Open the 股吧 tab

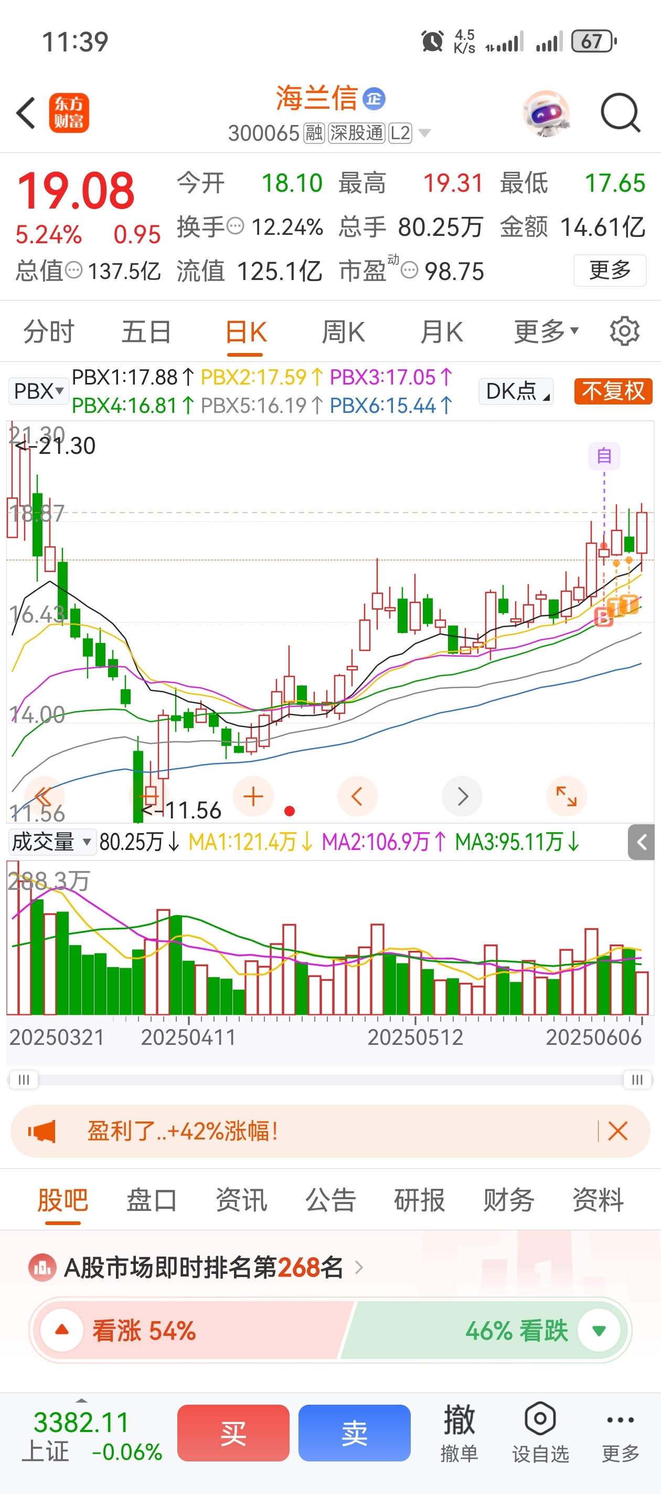pos(62,1200)
